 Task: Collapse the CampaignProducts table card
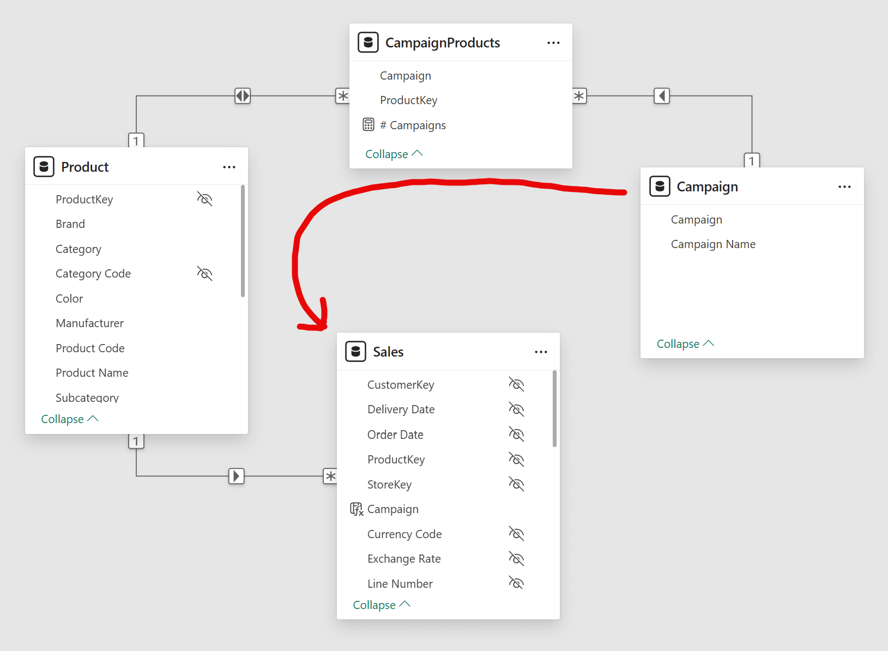394,154
